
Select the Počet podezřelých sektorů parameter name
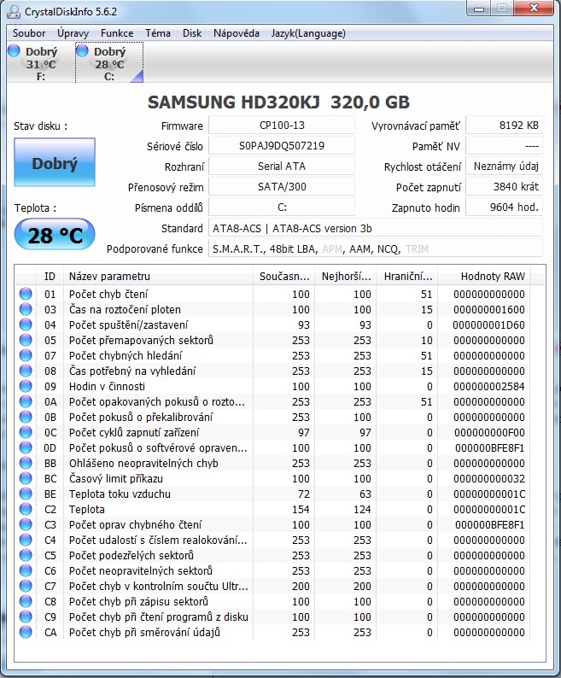[131, 555]
